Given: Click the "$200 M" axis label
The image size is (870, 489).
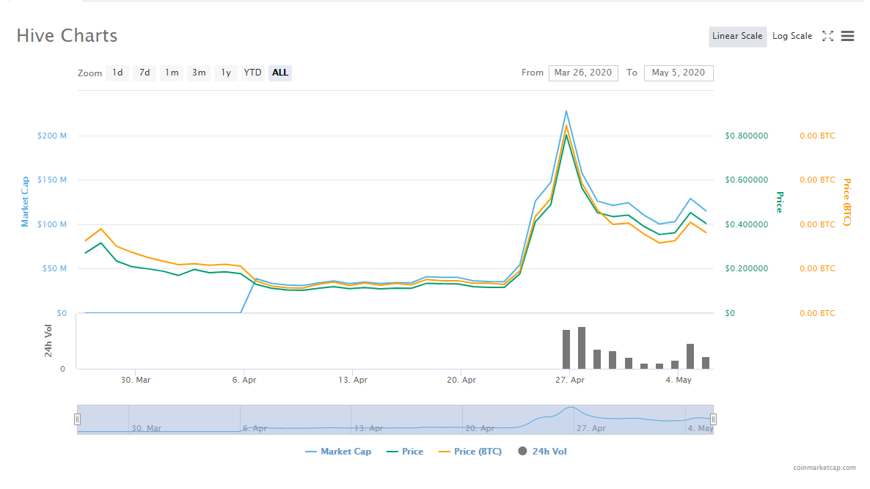Looking at the screenshot, I should pos(52,136).
